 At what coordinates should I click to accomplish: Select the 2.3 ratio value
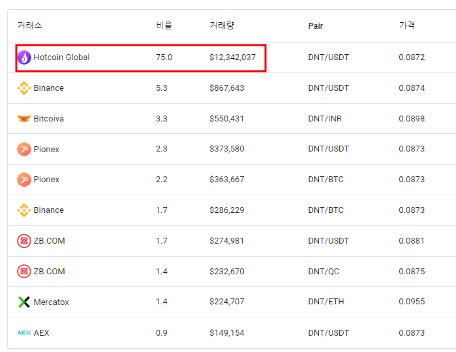[162, 149]
